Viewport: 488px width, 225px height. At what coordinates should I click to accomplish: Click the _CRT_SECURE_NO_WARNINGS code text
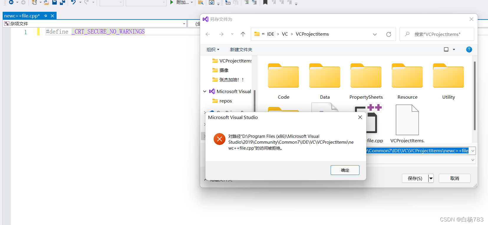click(x=108, y=32)
